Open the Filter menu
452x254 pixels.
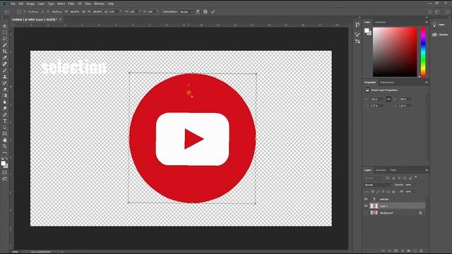(x=71, y=4)
